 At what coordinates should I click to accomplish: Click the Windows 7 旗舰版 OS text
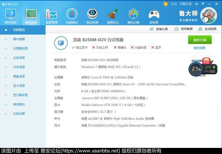point(111,67)
